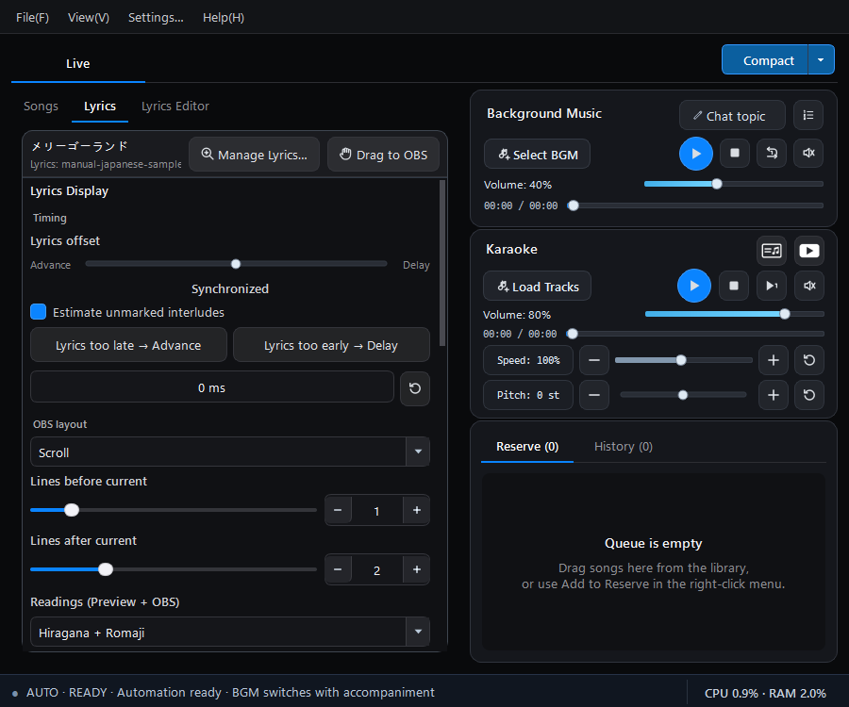Increase the Karaoke speed
Viewport: 849px width, 707px height.
click(774, 360)
